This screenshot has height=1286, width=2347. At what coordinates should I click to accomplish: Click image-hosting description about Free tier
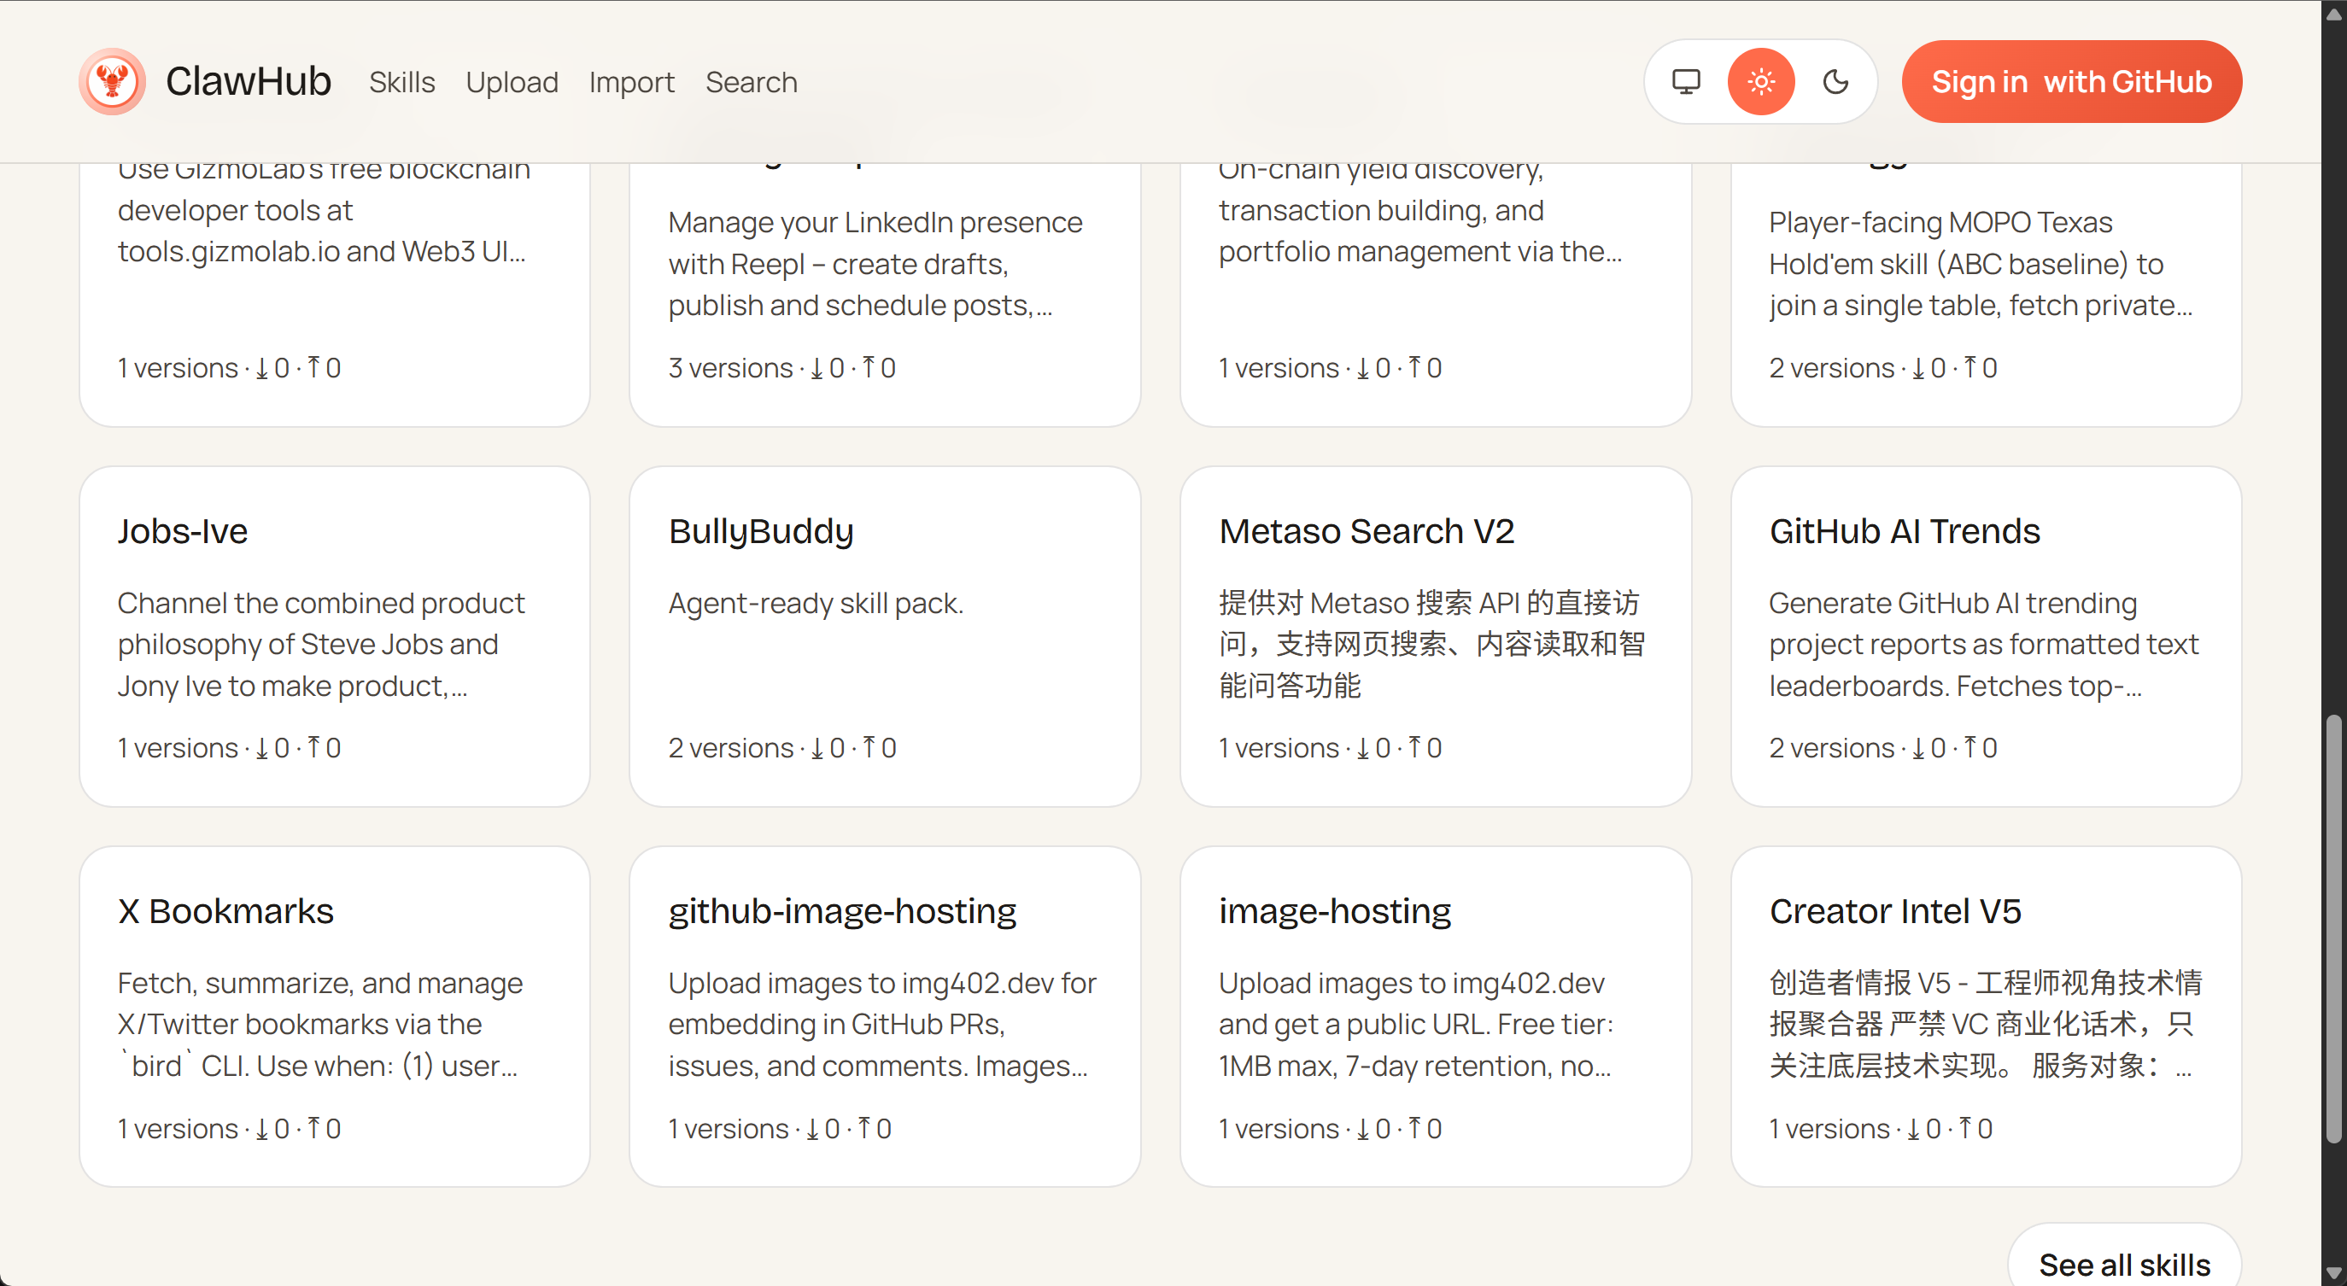tap(1416, 1025)
